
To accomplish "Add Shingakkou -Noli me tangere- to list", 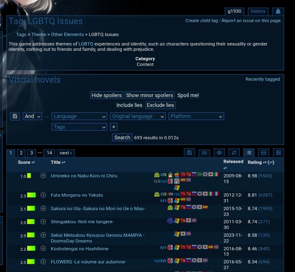I will (43, 222).
